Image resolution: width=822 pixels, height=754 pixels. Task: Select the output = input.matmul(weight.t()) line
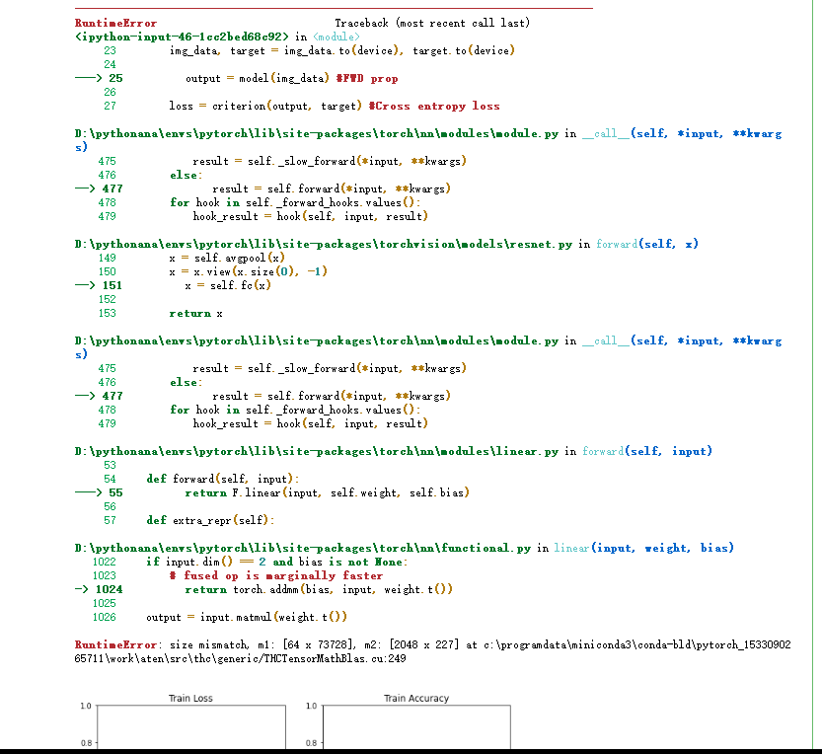point(247,617)
